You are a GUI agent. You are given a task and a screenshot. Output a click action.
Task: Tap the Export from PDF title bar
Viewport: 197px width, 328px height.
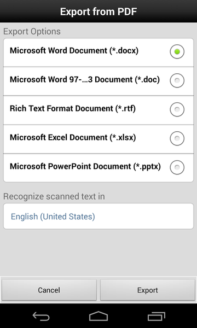[x=99, y=11]
